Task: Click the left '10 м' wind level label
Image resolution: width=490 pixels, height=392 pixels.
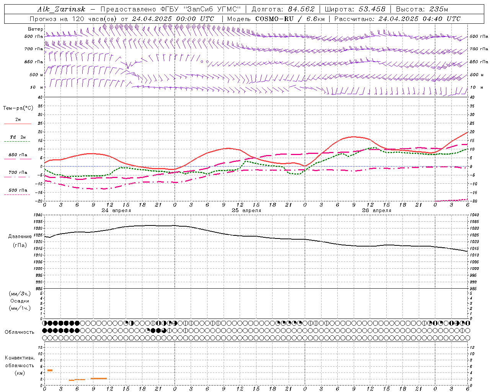Action: (x=37, y=88)
